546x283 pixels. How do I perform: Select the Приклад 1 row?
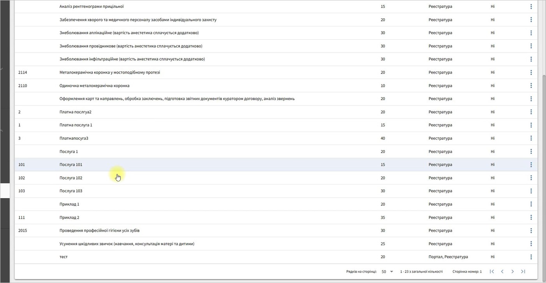pyautogui.click(x=276, y=204)
